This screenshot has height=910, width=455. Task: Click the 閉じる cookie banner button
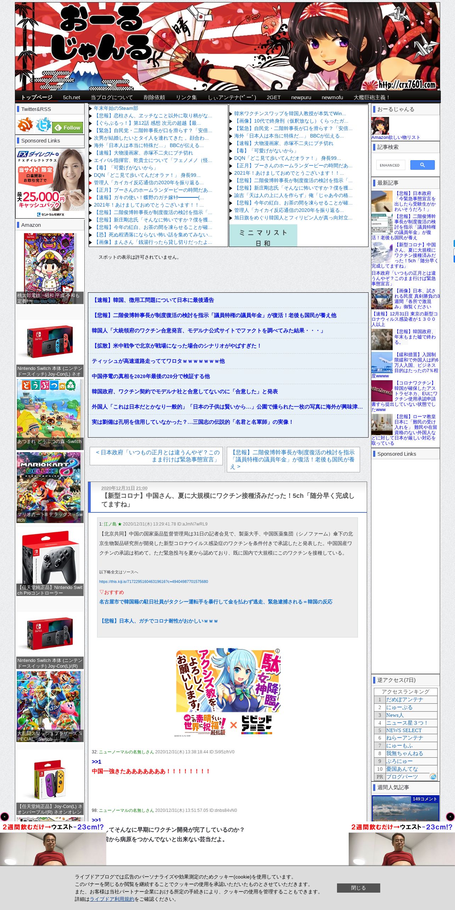358,888
